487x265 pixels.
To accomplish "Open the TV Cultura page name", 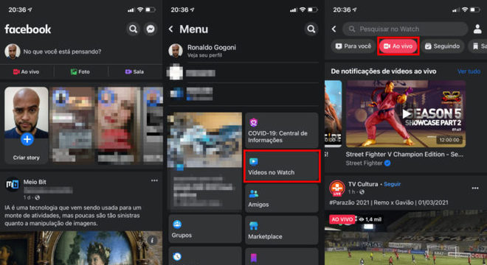I will (x=363, y=184).
